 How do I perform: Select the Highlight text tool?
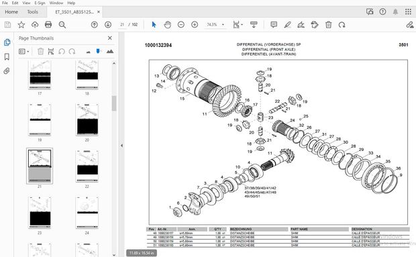tap(287, 25)
